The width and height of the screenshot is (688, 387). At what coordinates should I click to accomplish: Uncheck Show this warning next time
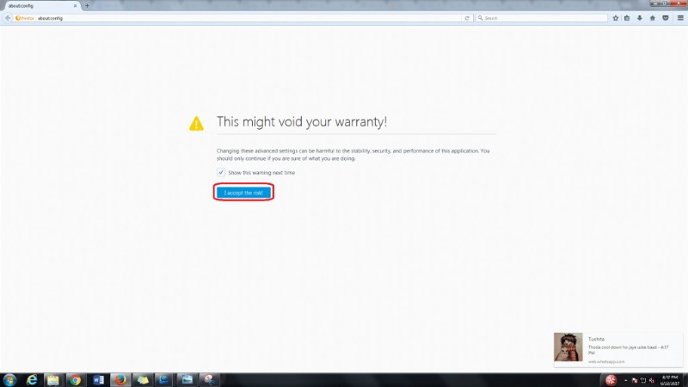point(221,173)
